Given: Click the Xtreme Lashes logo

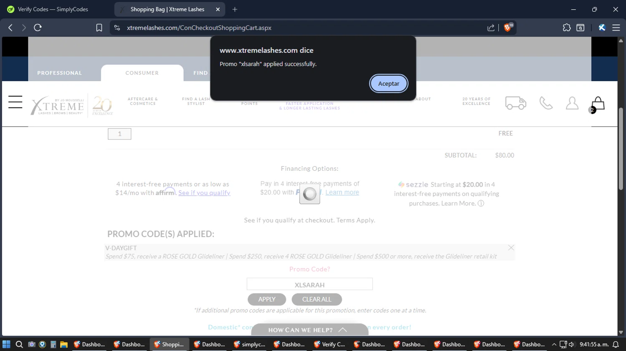Looking at the screenshot, I should click(x=58, y=106).
